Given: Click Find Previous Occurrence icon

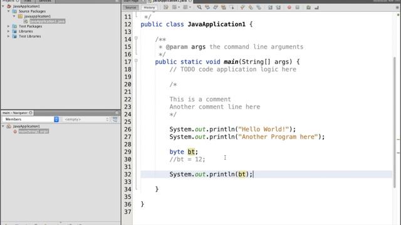Looking at the screenshot, I should pyautogui.click(x=207, y=7).
